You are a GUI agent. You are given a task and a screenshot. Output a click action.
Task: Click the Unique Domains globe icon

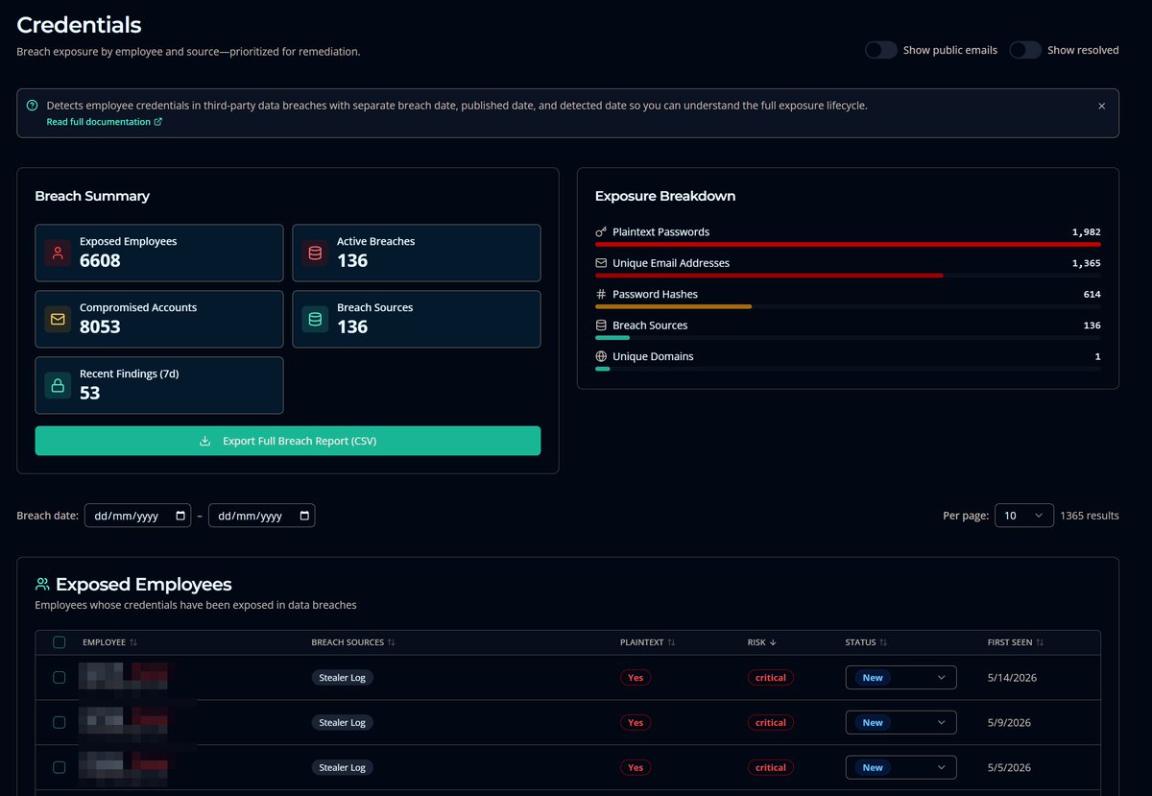pyautogui.click(x=601, y=356)
